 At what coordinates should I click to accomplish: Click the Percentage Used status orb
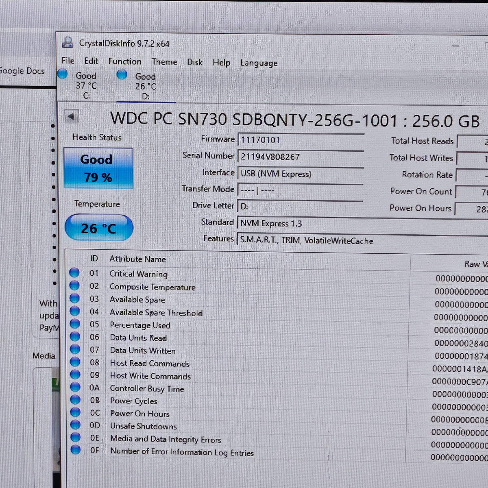tap(74, 324)
